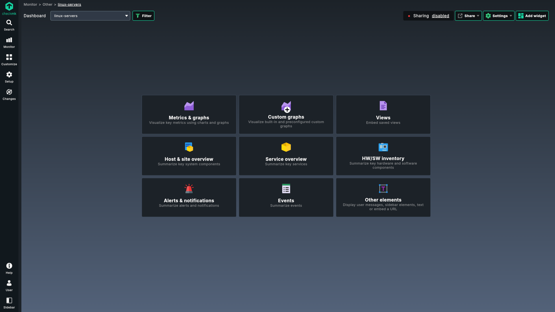Screen dimensions: 555x312
Task: Click the Filter button
Action: click(143, 16)
